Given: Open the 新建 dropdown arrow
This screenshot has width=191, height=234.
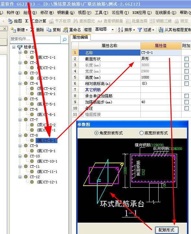Looking at the screenshot, I should [x=27, y=30].
